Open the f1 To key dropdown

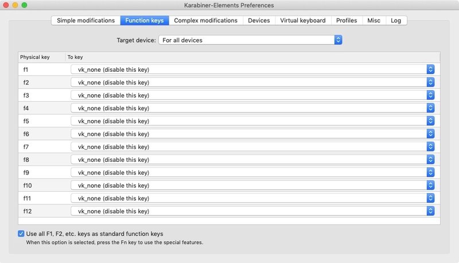point(252,69)
